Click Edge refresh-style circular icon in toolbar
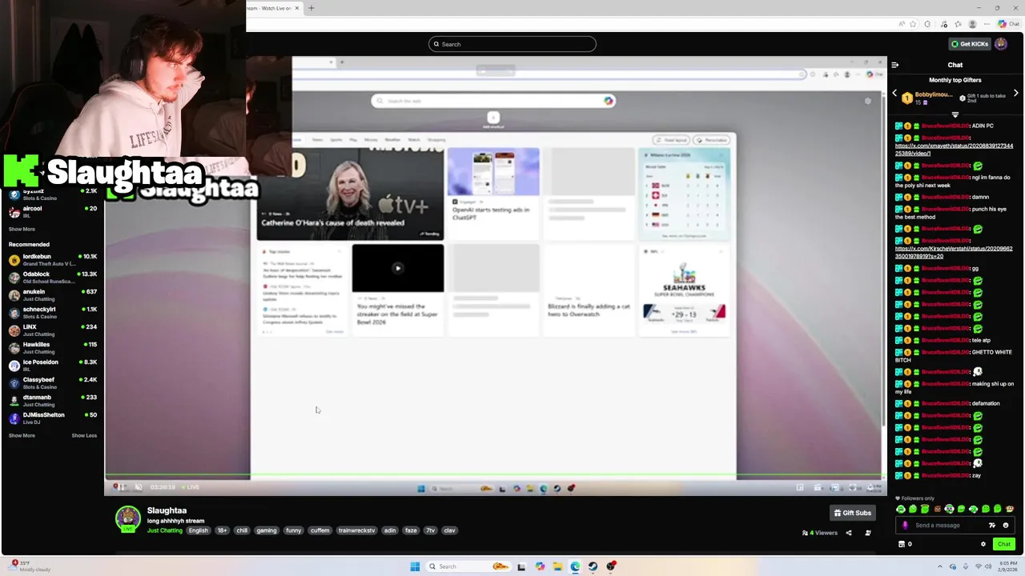The height and width of the screenshot is (576, 1025). pyautogui.click(x=928, y=25)
